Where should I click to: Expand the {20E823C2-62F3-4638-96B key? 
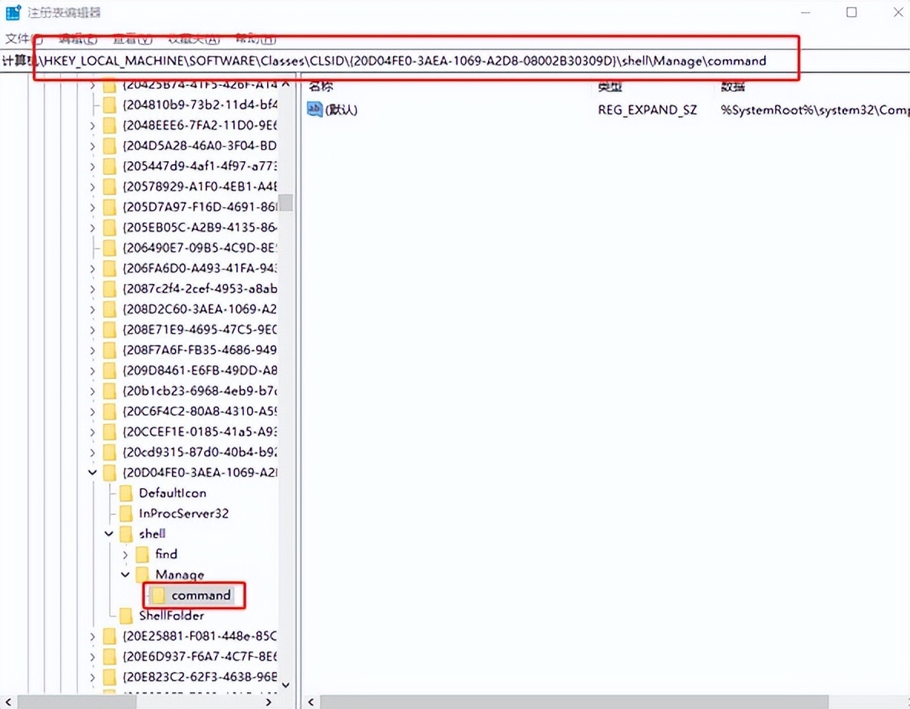tap(92, 677)
